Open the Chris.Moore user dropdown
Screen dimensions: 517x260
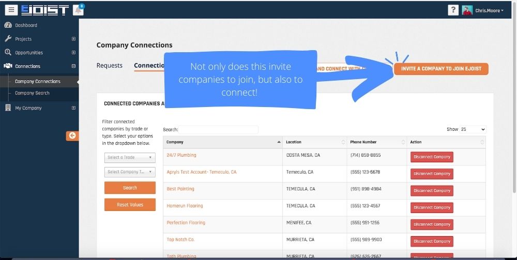coord(489,10)
